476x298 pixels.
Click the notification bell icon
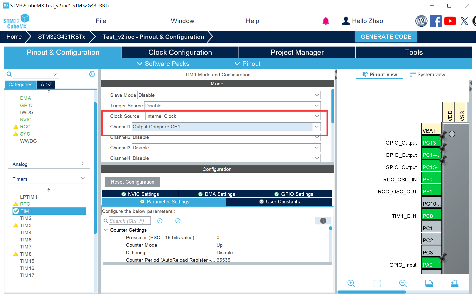click(x=326, y=21)
